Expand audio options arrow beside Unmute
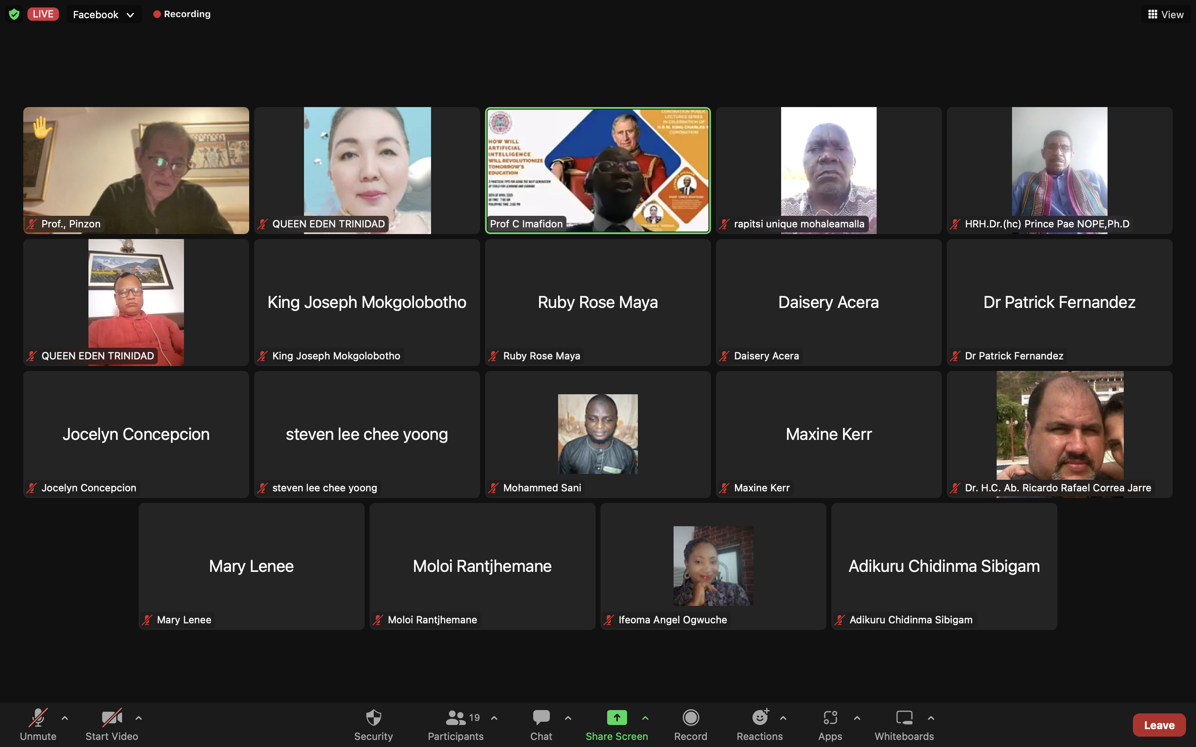This screenshot has width=1196, height=747. (x=65, y=718)
